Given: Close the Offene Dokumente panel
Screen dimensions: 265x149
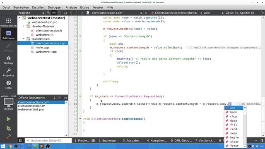Looking at the screenshot, I should [65, 98].
